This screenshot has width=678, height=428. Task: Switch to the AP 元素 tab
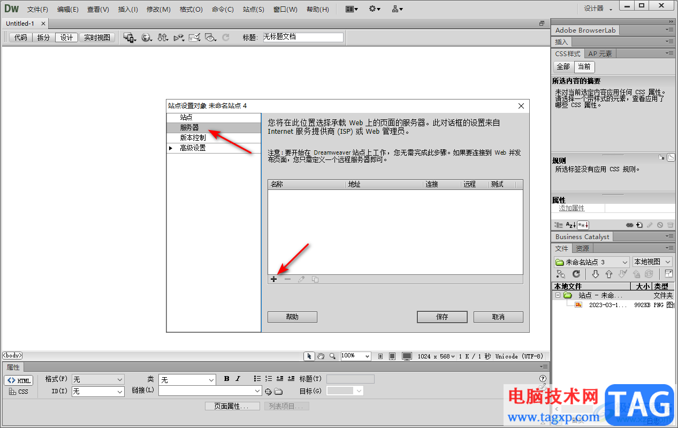point(600,53)
